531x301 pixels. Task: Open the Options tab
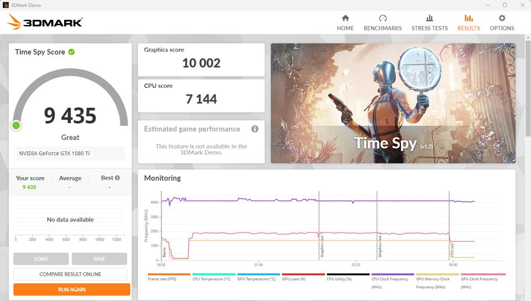coord(502,23)
